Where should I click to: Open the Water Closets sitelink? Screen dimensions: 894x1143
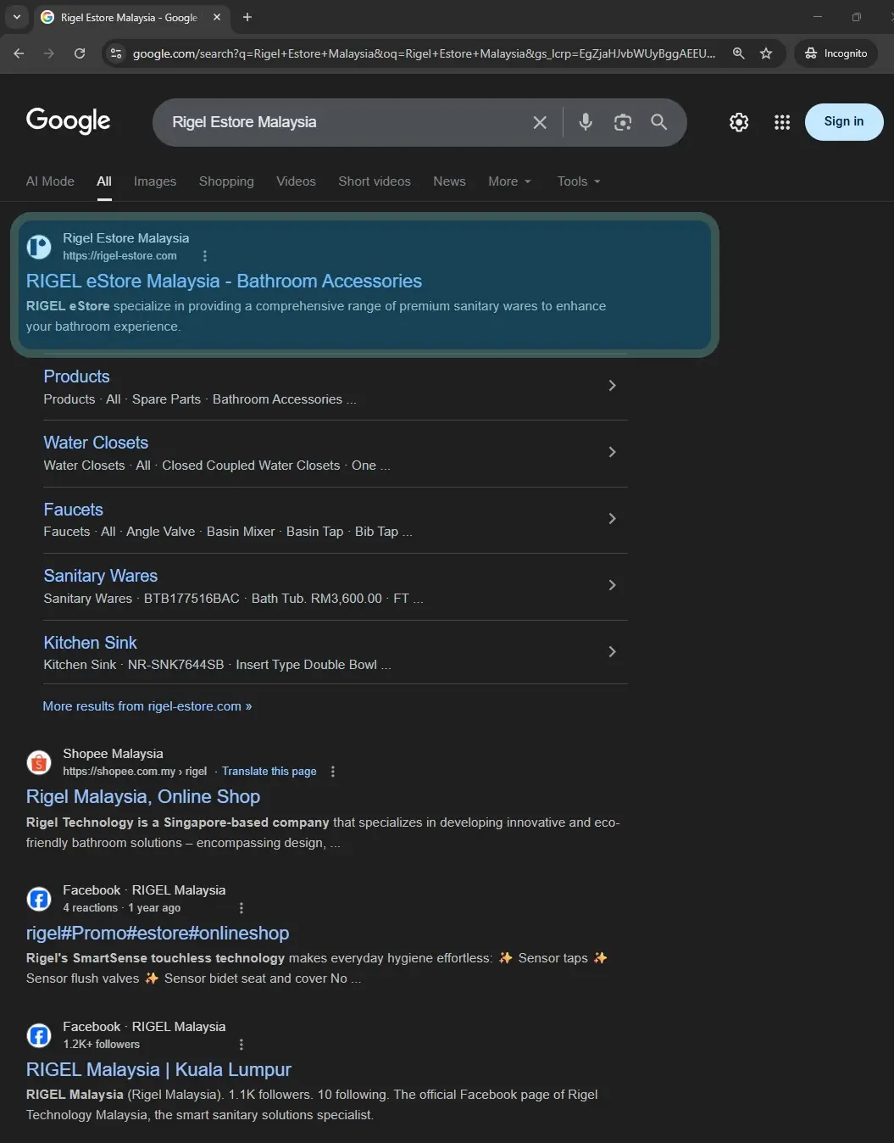click(x=96, y=443)
